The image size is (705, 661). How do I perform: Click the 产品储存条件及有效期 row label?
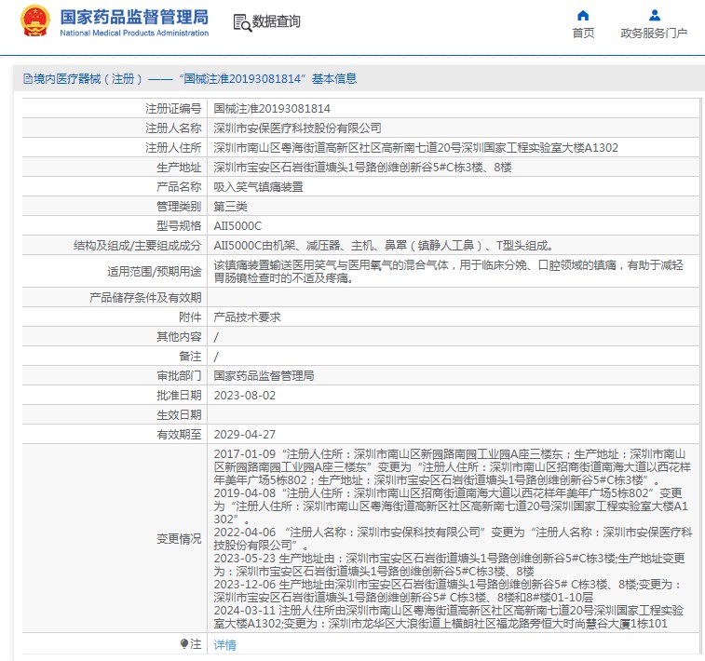[145, 298]
